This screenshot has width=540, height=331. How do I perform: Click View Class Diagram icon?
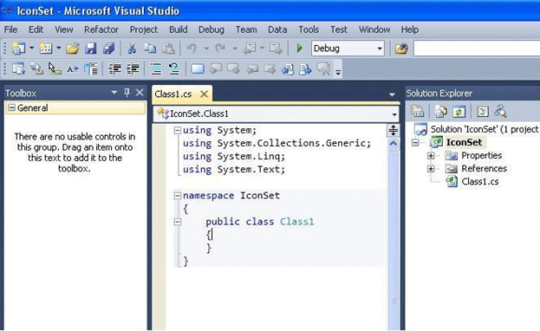pyautogui.click(x=501, y=111)
